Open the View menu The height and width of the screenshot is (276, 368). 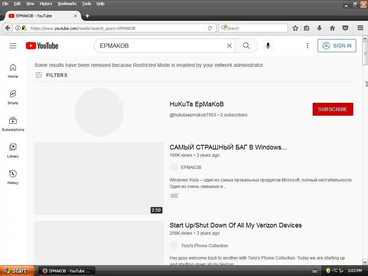click(30, 4)
